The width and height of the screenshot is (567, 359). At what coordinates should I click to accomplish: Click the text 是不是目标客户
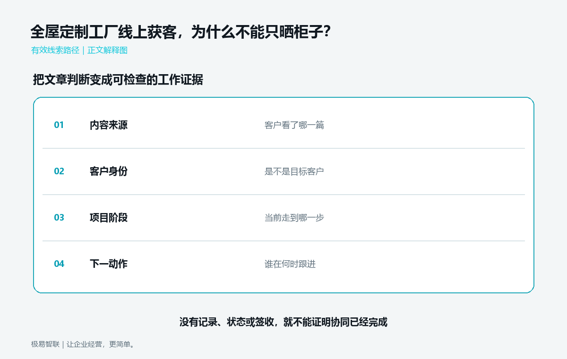[294, 171]
